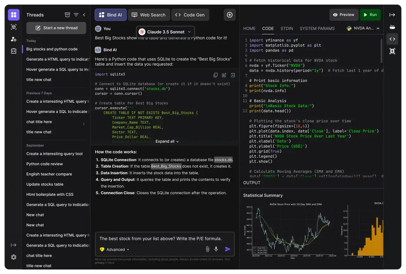The image size is (406, 274).
Task: Copy the SQLite code block
Action: click(x=216, y=75)
